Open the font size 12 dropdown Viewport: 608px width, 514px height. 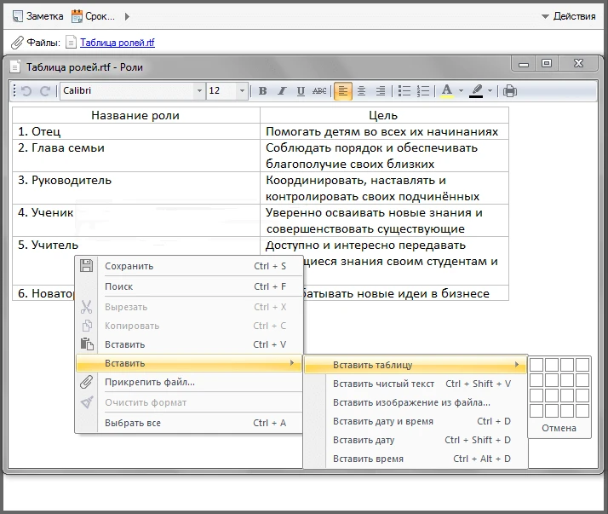coord(242,91)
